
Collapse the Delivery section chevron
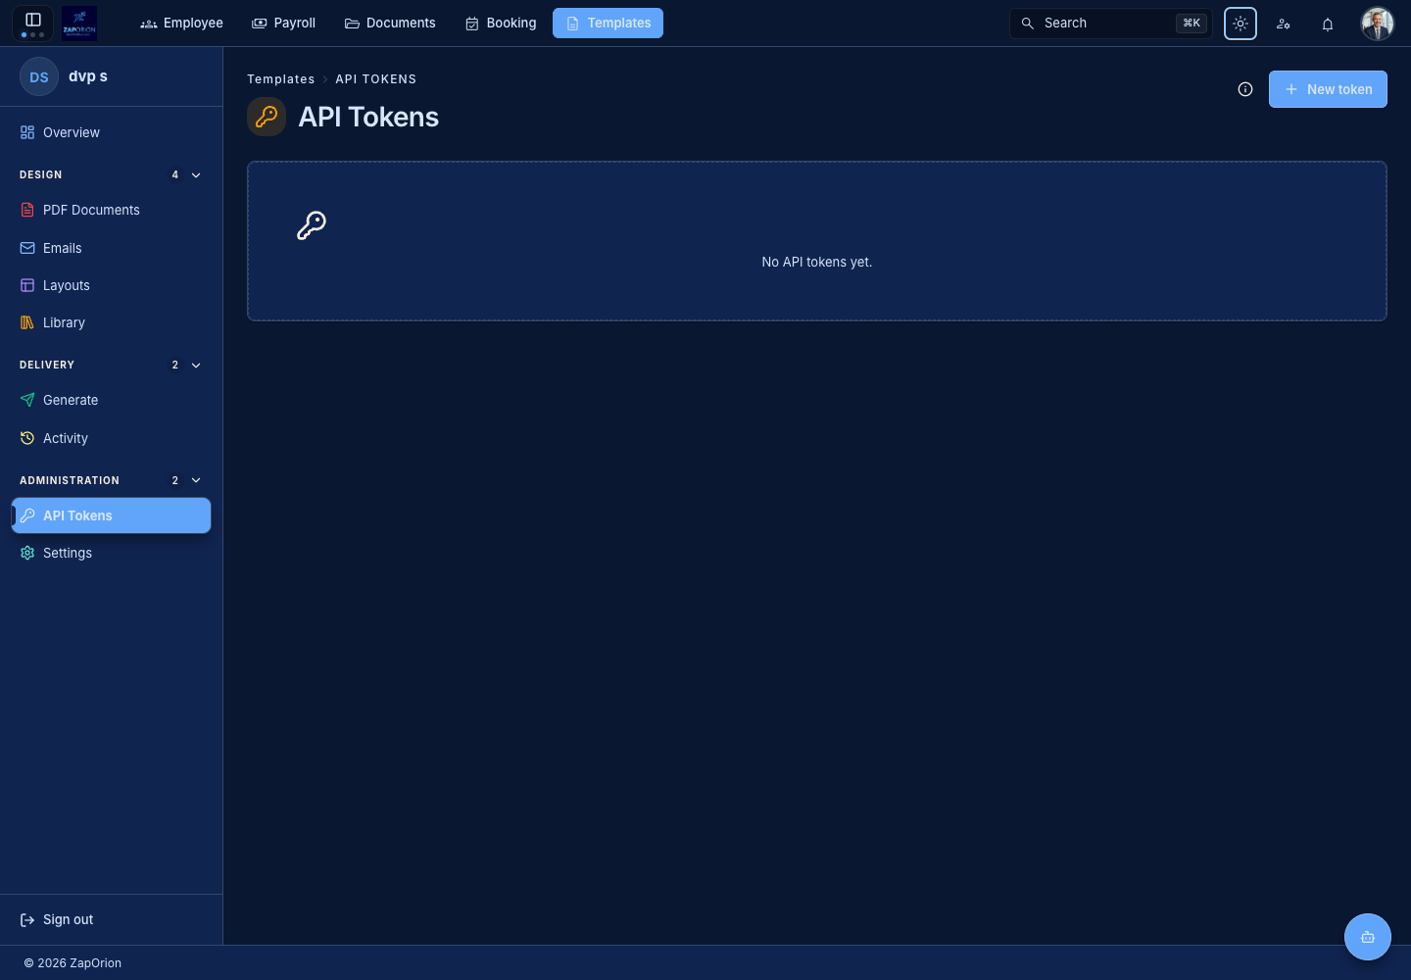click(x=196, y=366)
